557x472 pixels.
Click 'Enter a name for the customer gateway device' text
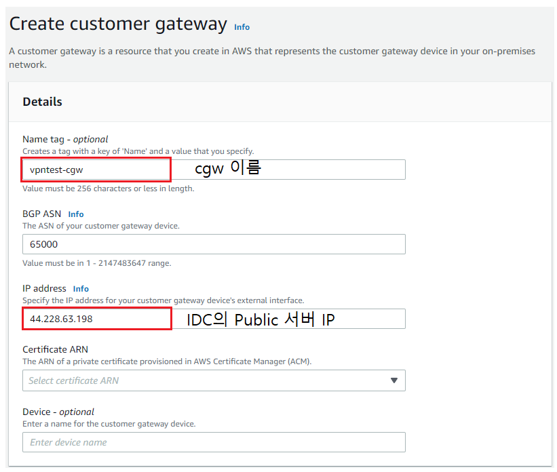click(109, 424)
